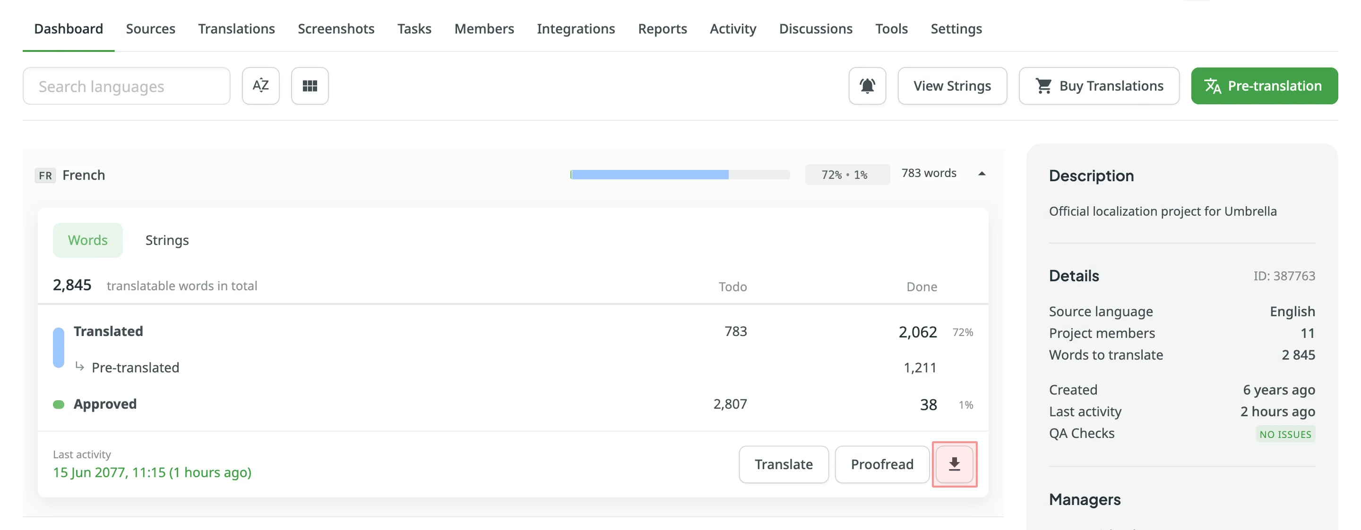The image size is (1361, 530).
Task: Click the A-Z sort languages icon
Action: coord(260,85)
